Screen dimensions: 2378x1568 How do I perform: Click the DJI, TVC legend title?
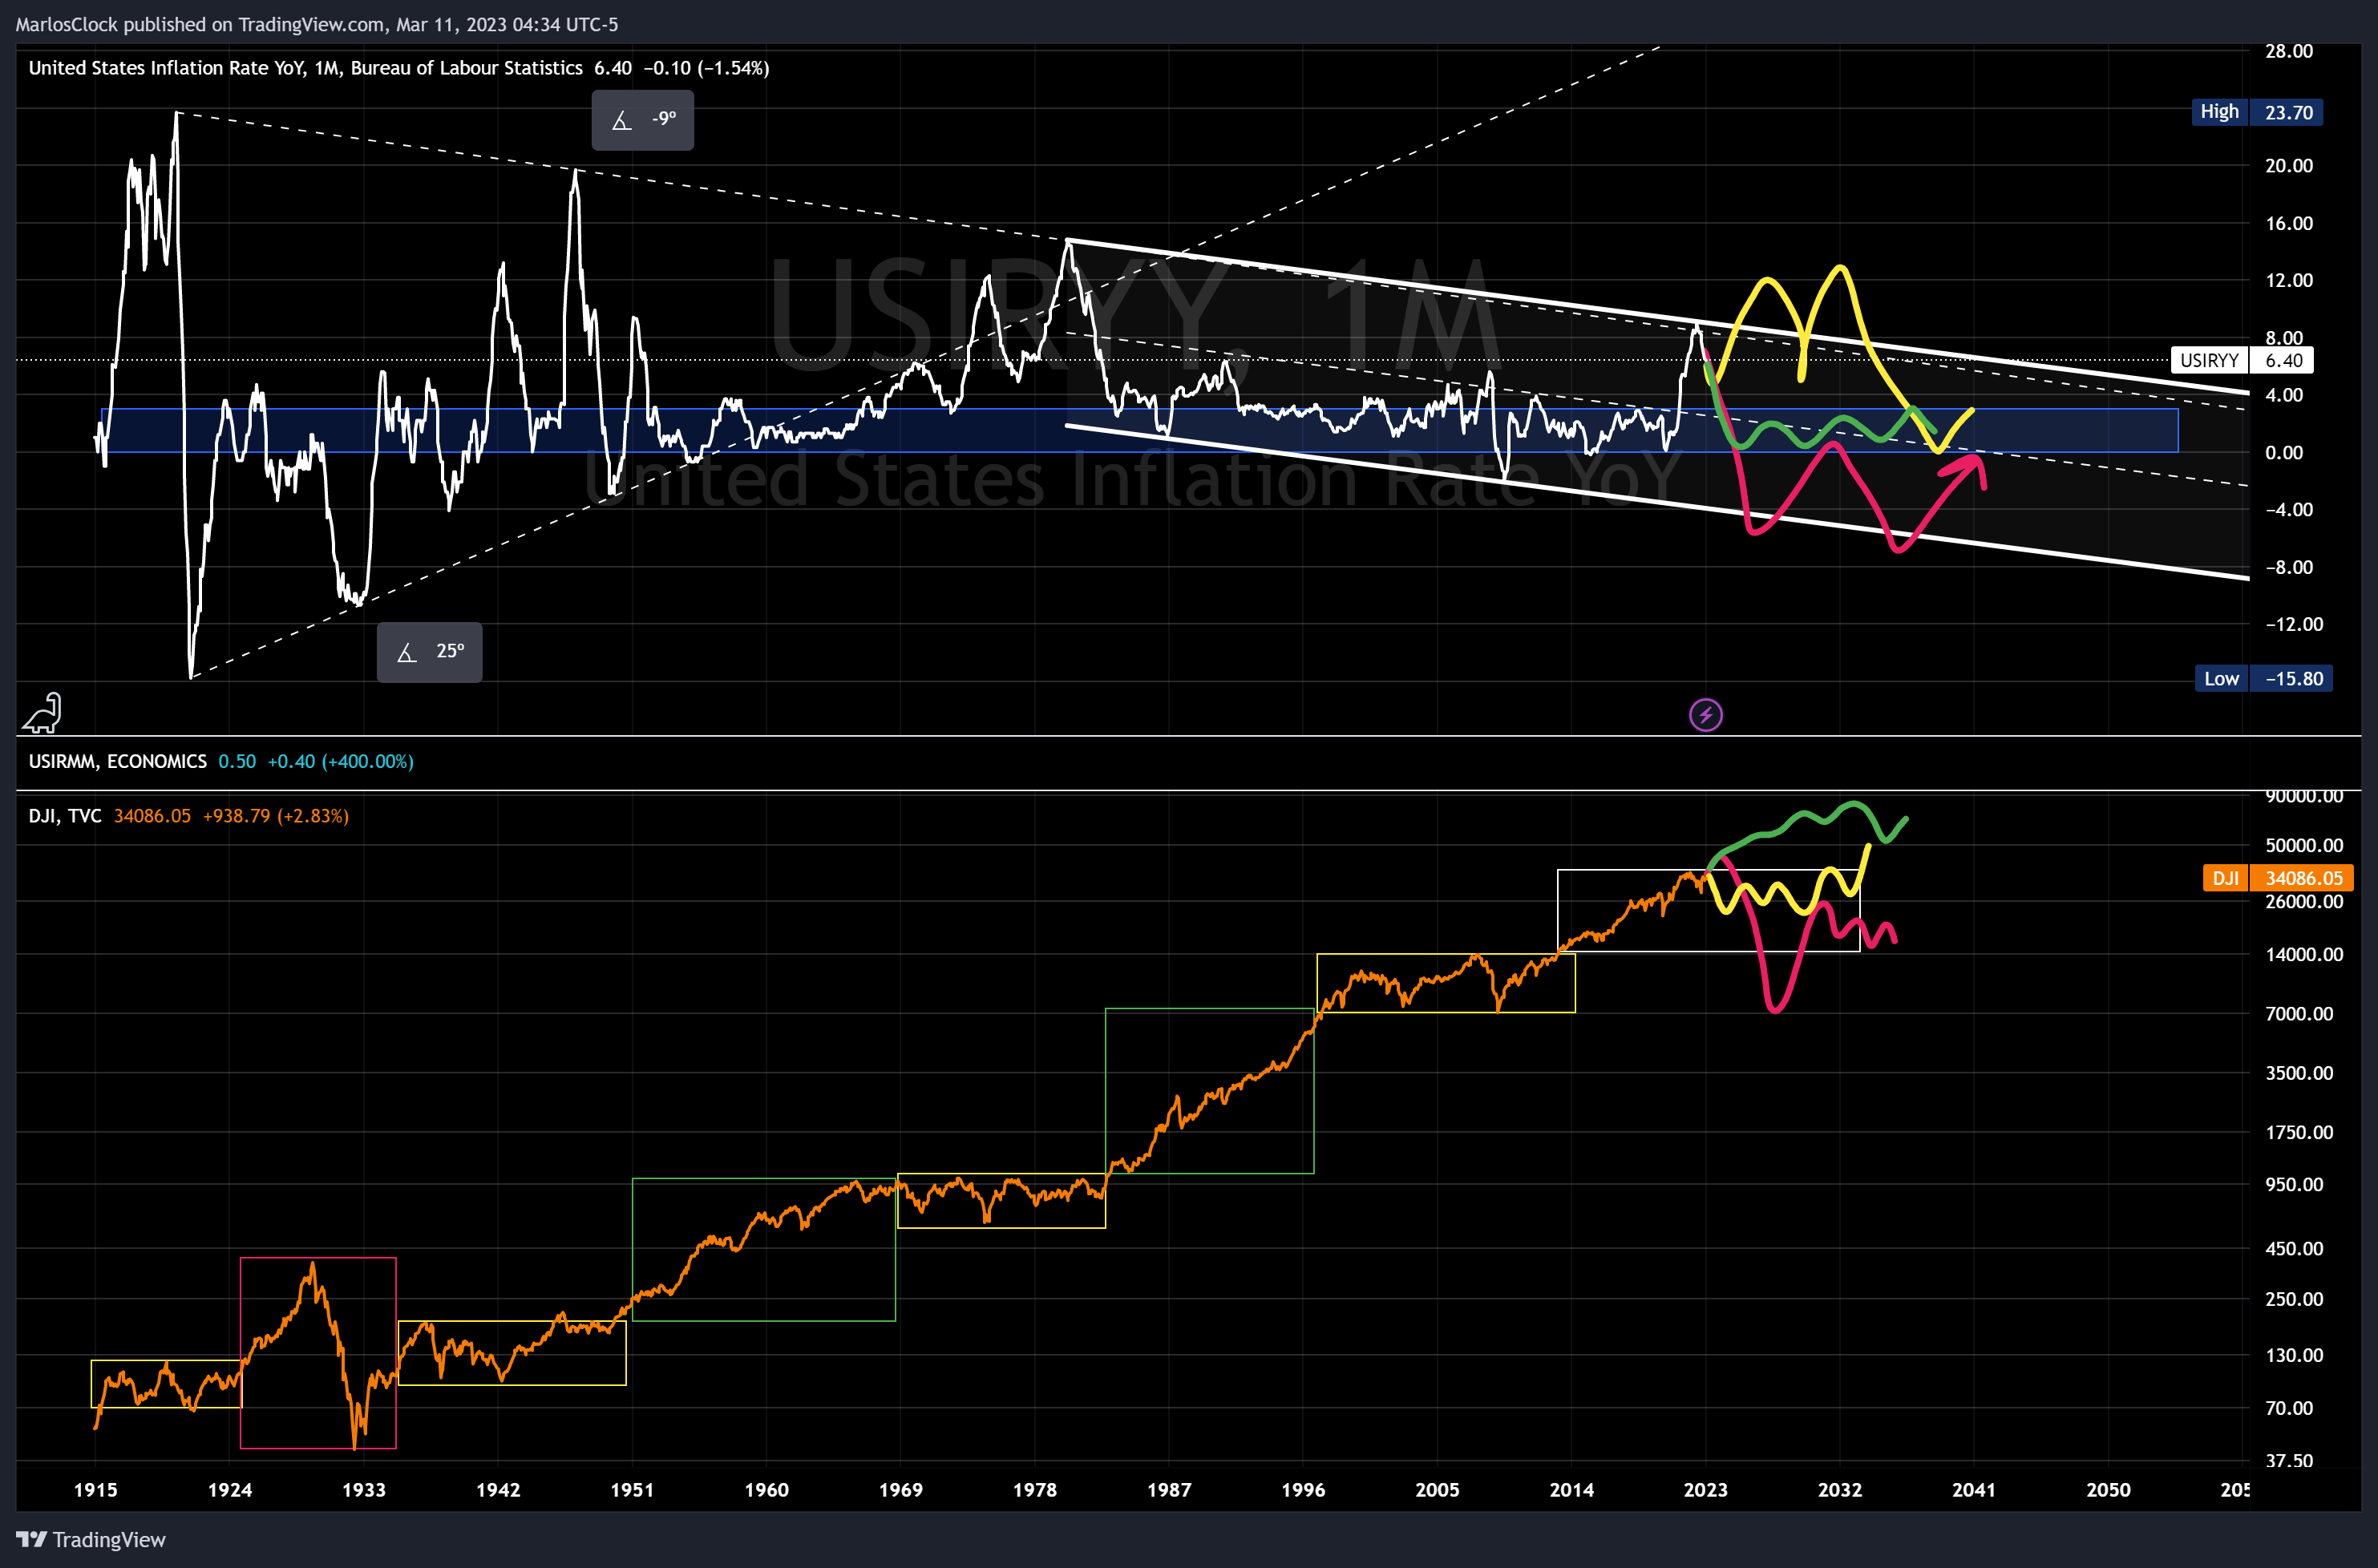(65, 816)
